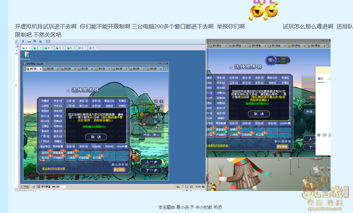Select 广西2区 server region in VM game
Viewport: 353px width, 213px height.
(x=45, y=141)
